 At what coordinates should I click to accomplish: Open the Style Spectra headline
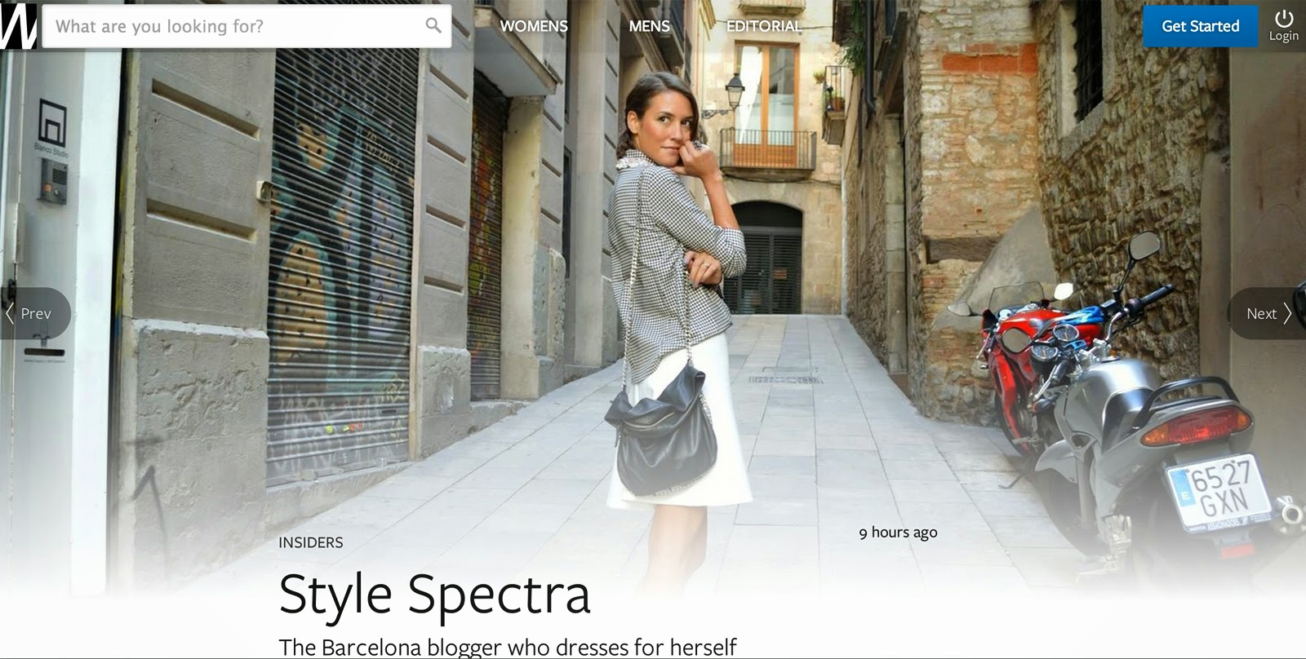[434, 595]
